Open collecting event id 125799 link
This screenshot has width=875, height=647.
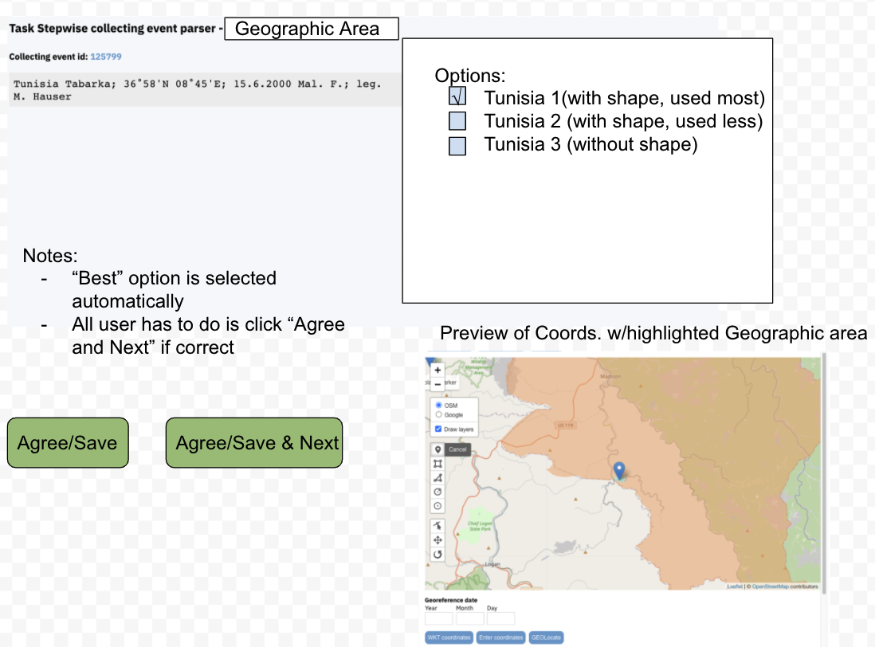pyautogui.click(x=106, y=57)
